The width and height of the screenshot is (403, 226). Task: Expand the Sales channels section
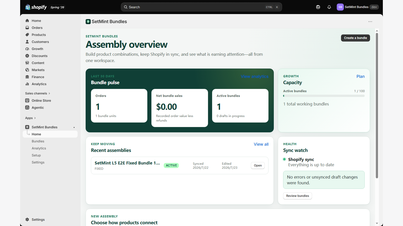(x=38, y=93)
